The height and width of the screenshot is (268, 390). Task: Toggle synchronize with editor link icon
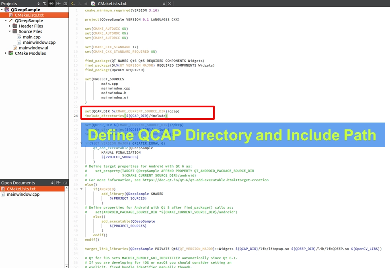[51, 4]
